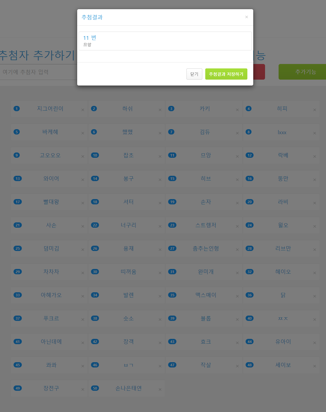Image resolution: width=326 pixels, height=412 pixels.
Task: Delete 춤추는인형 with the X icon
Action: pyautogui.click(x=237, y=250)
